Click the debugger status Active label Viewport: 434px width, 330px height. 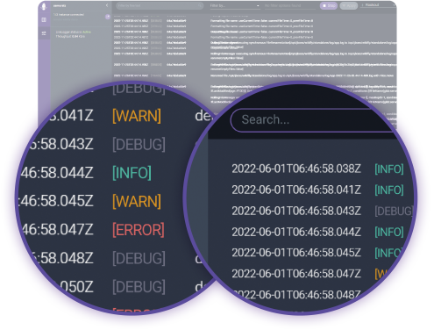(87, 32)
